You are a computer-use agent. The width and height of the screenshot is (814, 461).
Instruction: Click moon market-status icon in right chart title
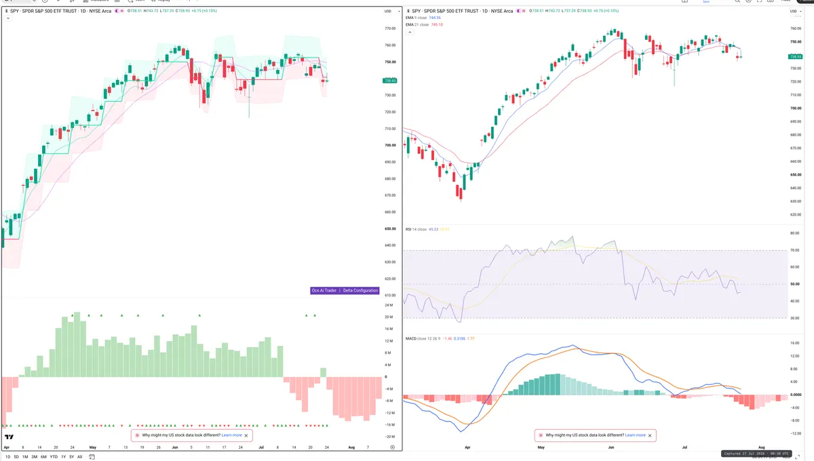tap(520, 11)
